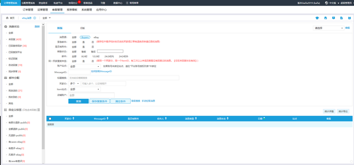The width and height of the screenshot is (354, 165).
Task: Open the 订单管理 menu
Action: click(28, 10)
